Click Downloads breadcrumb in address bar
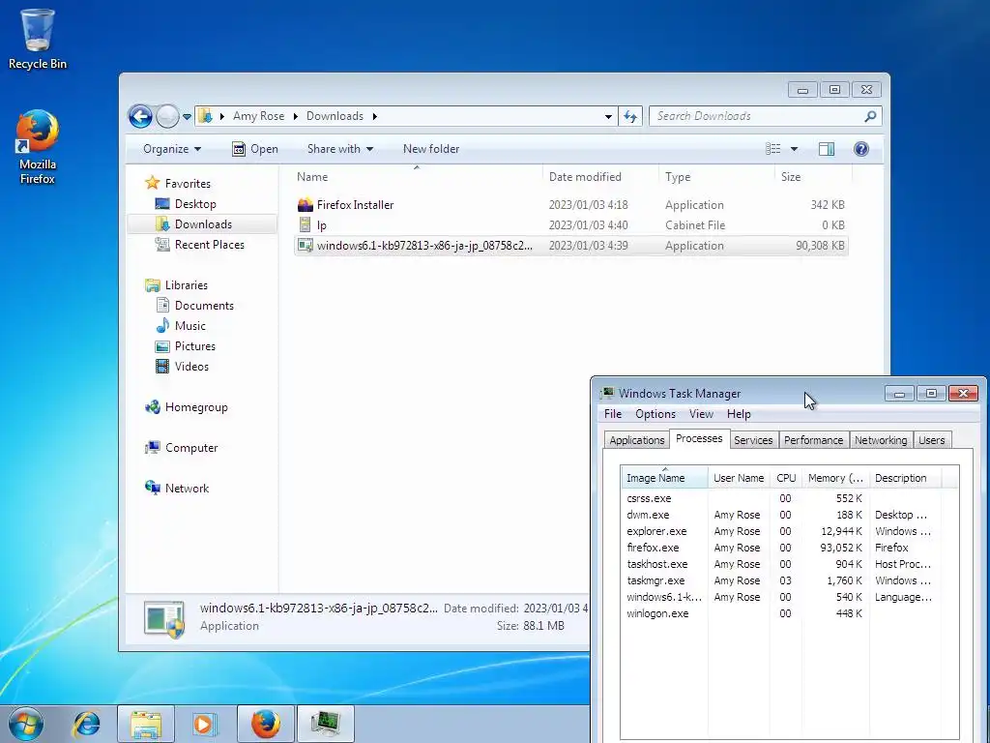The height and width of the screenshot is (743, 990). coord(335,116)
